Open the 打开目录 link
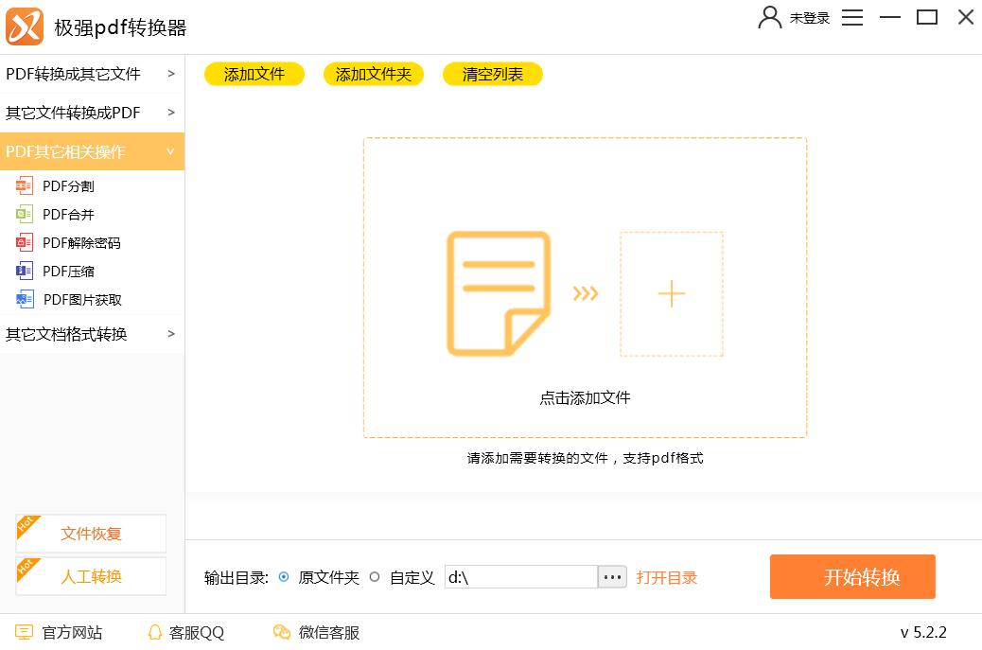Viewport: 982px width, 650px height. click(x=666, y=577)
